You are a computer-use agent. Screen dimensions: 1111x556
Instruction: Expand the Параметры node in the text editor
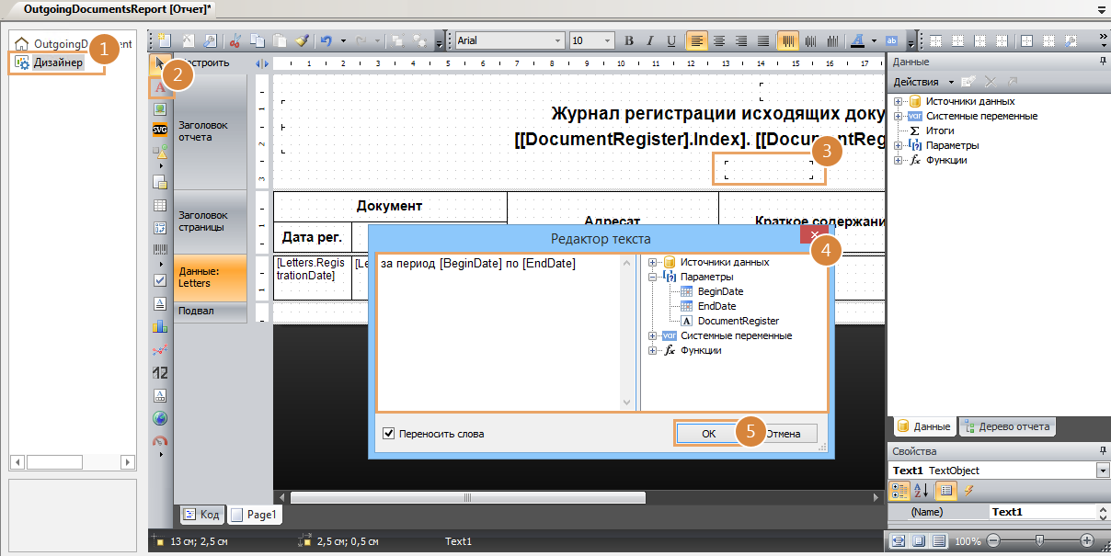652,277
